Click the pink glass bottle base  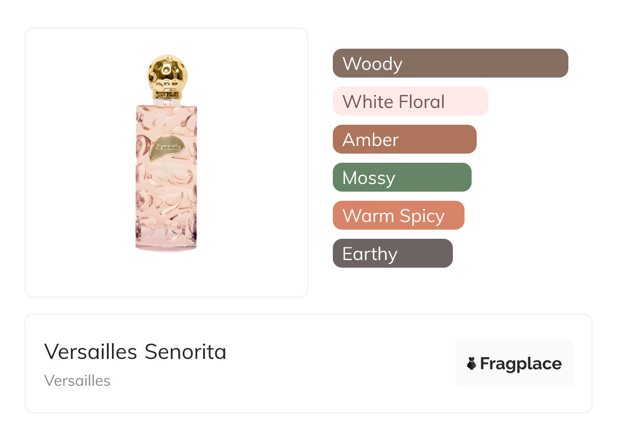pyautogui.click(x=166, y=245)
